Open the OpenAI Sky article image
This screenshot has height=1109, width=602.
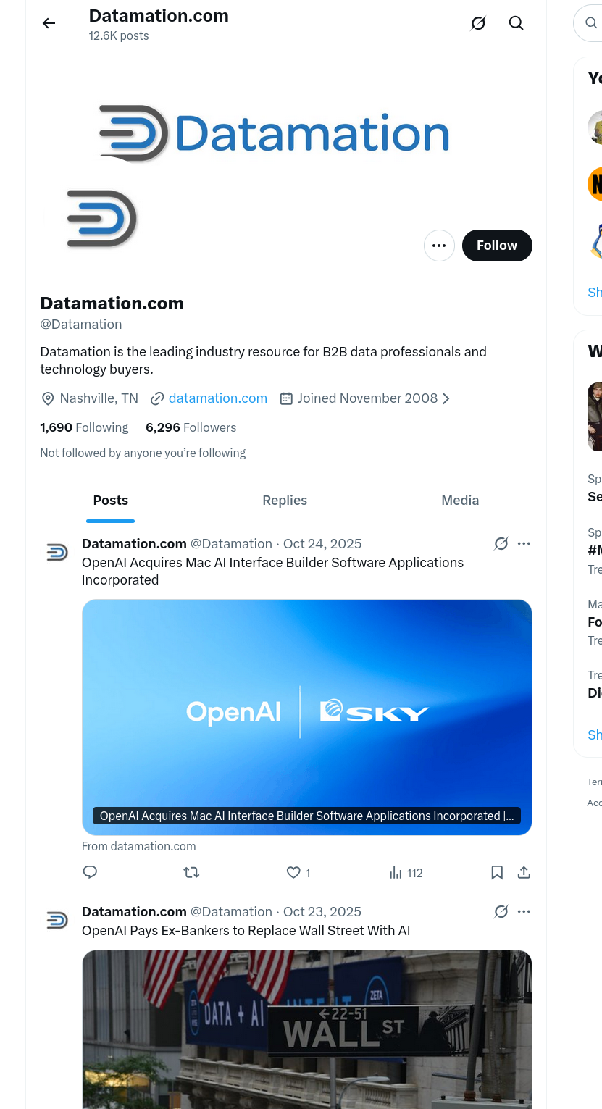coord(306,716)
